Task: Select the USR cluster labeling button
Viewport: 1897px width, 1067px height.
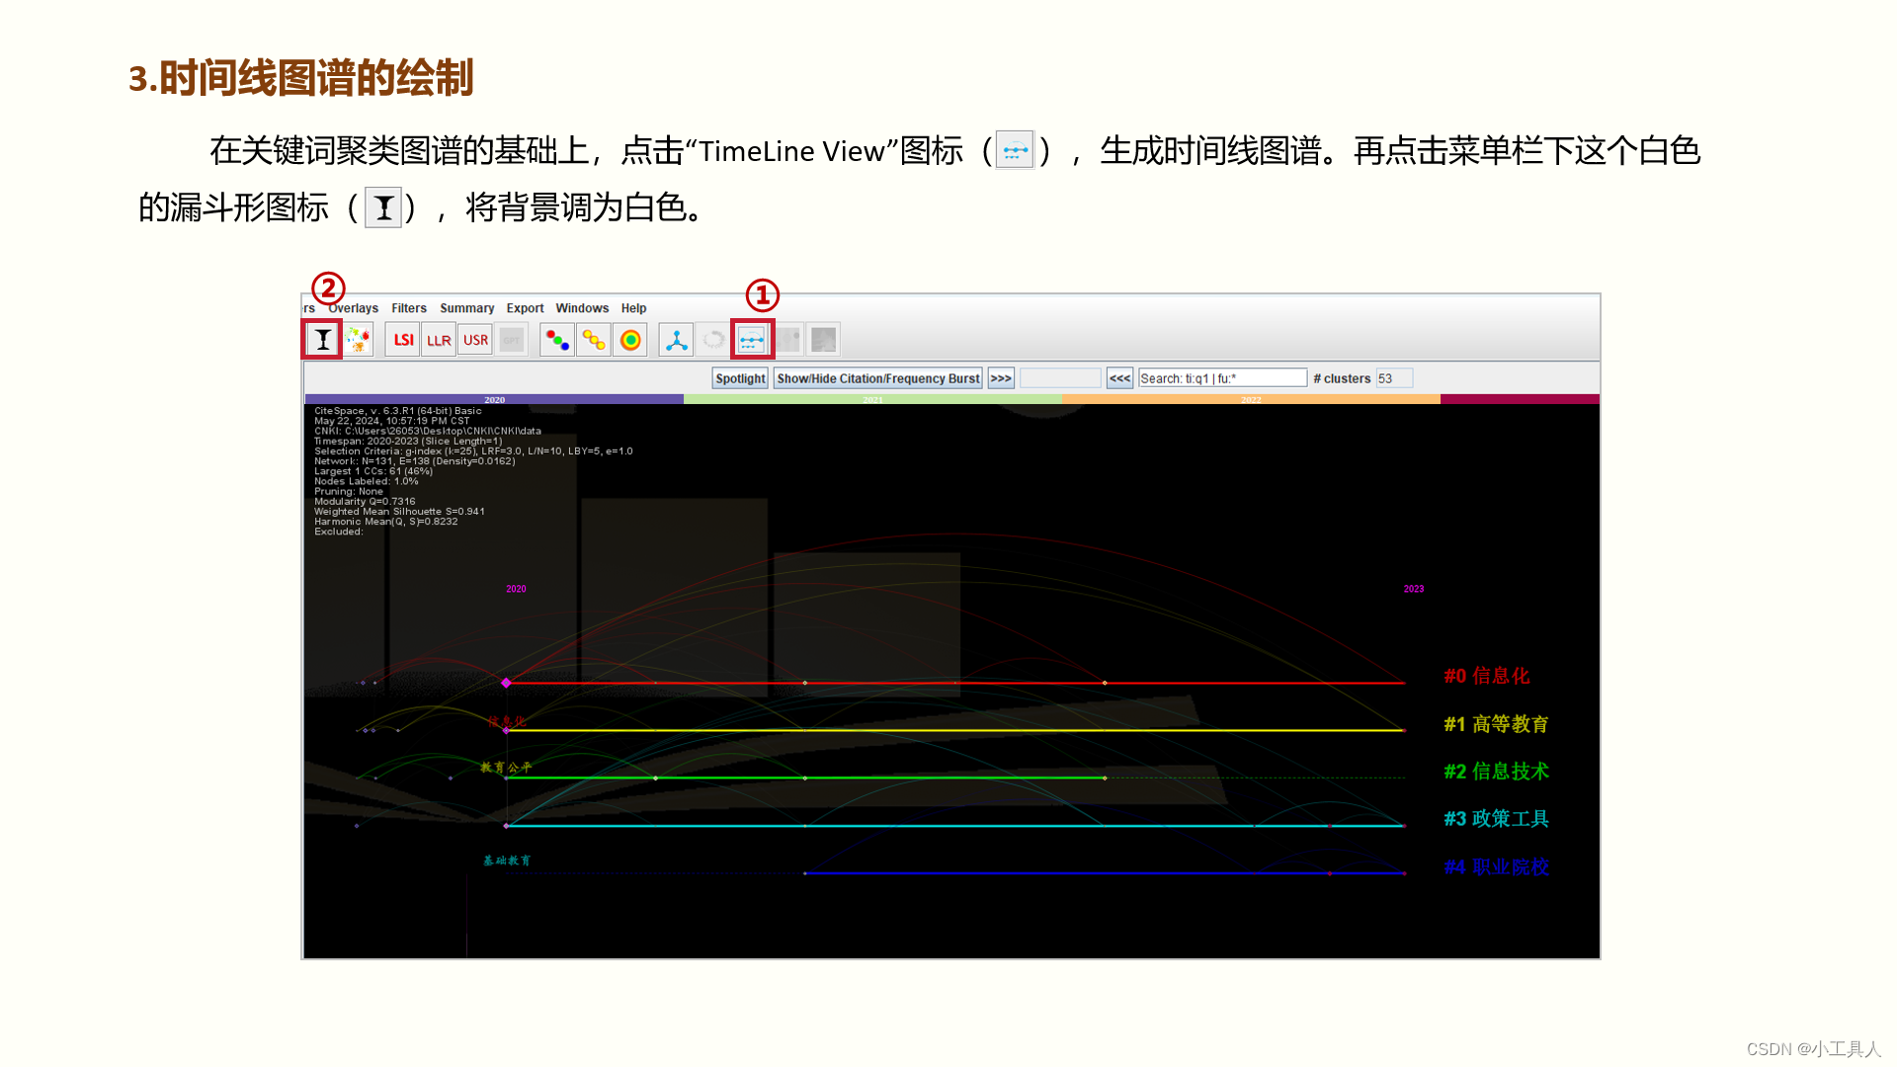Action: [475, 340]
